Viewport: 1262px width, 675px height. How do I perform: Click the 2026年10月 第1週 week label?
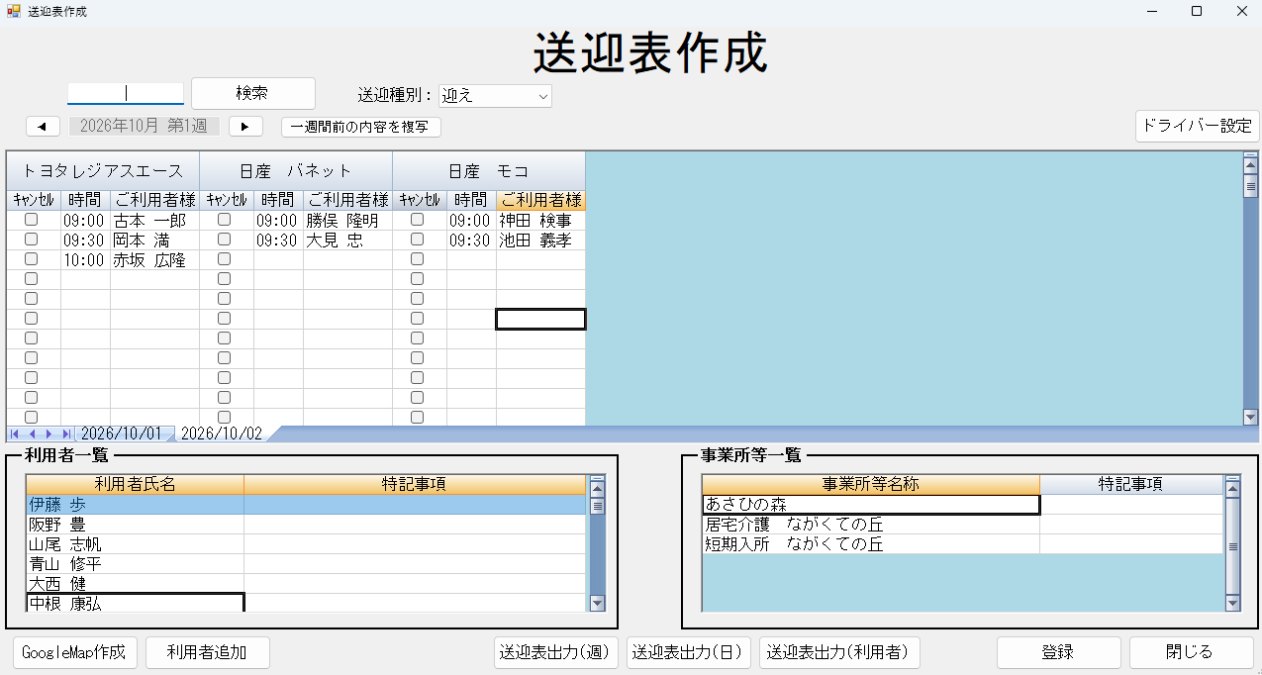point(145,127)
